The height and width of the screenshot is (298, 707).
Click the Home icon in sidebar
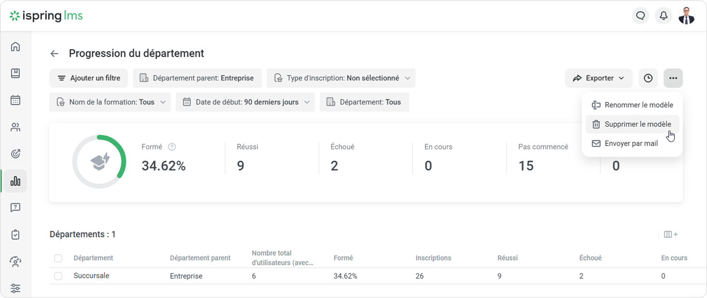[x=15, y=47]
